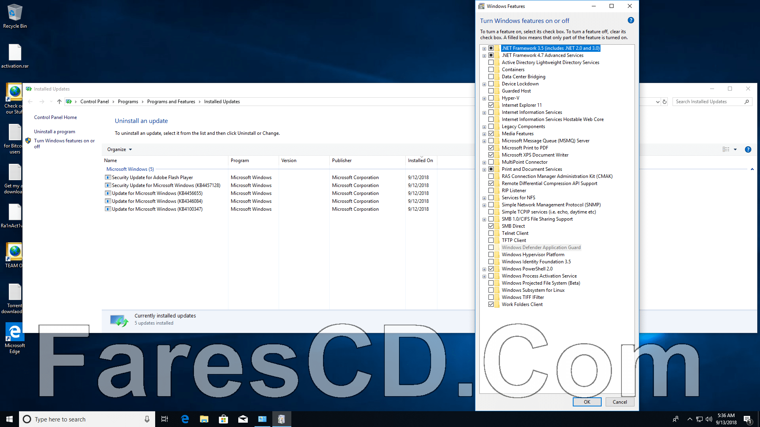Image resolution: width=760 pixels, height=427 pixels.
Task: Click the Change your view icon
Action: 726,149
